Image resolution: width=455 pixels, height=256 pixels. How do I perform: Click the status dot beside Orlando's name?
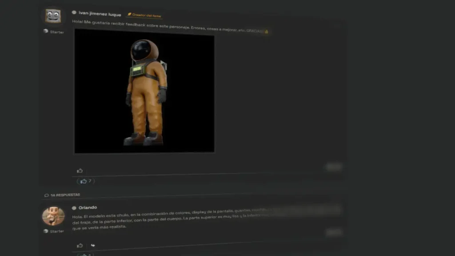74,208
